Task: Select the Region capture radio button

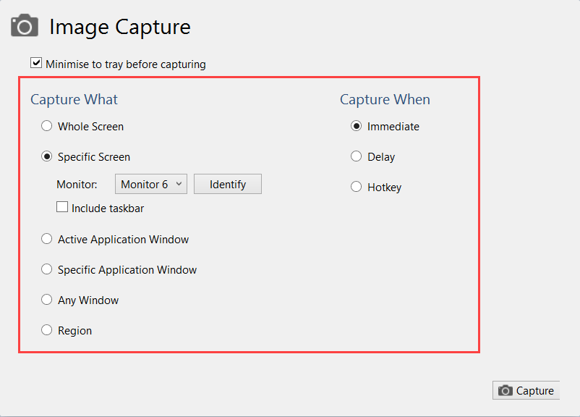Action: pyautogui.click(x=47, y=330)
